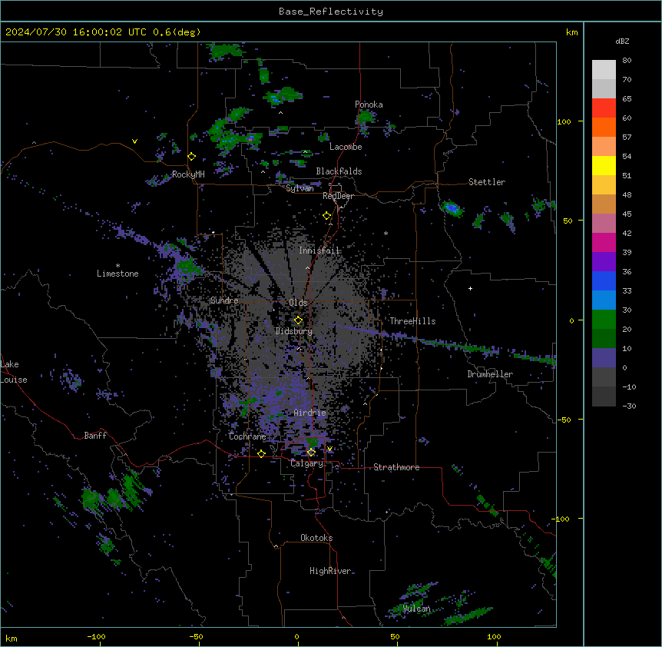Click the yellow diamond marker above Calgary label

pos(311,453)
